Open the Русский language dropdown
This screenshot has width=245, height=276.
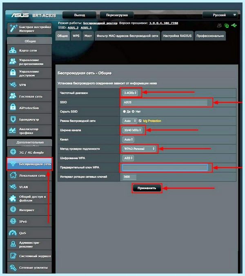[x=220, y=15]
